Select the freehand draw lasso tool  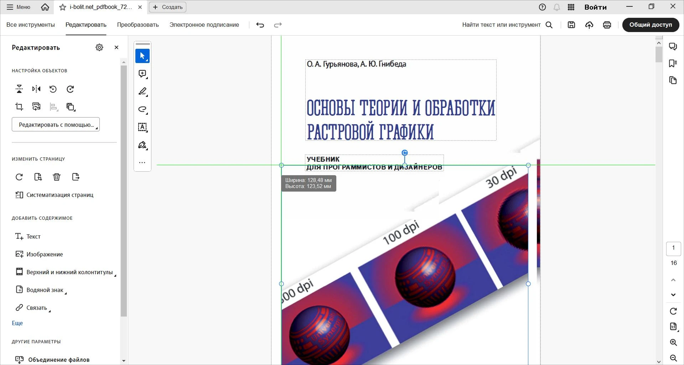pyautogui.click(x=142, y=109)
